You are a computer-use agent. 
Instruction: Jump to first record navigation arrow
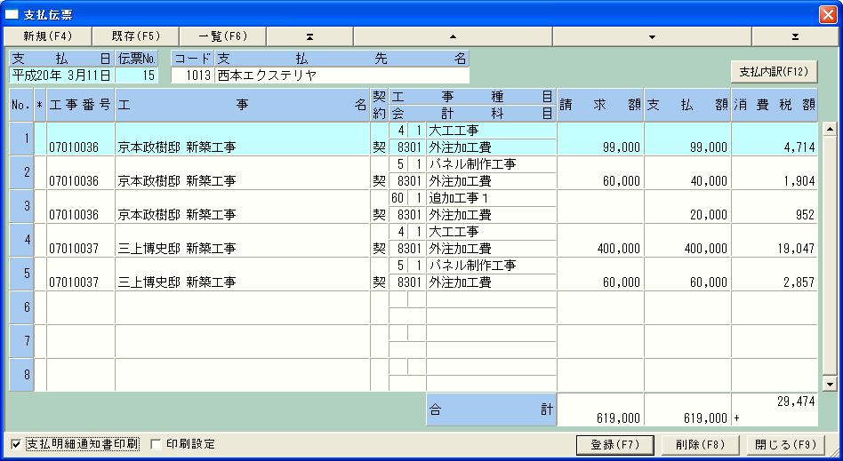click(309, 36)
